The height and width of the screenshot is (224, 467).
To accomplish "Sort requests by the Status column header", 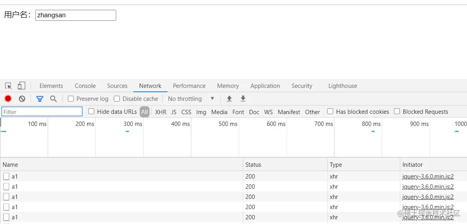I will (285, 164).
